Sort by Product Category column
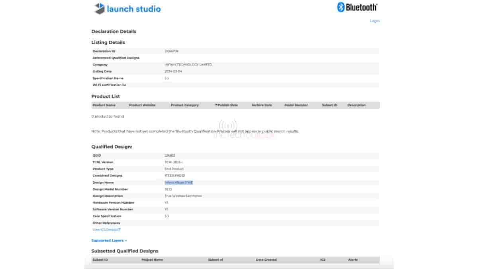 point(184,105)
